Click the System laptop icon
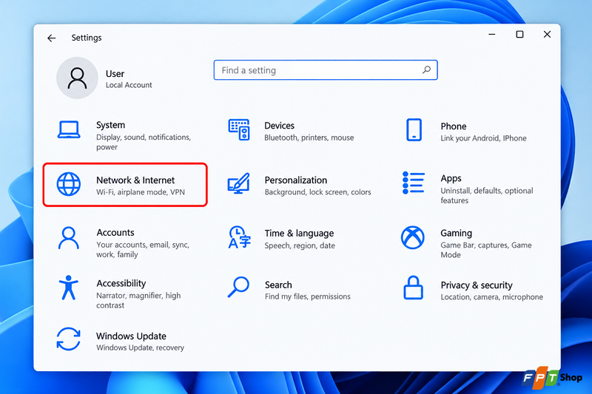This screenshot has height=394, width=592. (x=69, y=129)
